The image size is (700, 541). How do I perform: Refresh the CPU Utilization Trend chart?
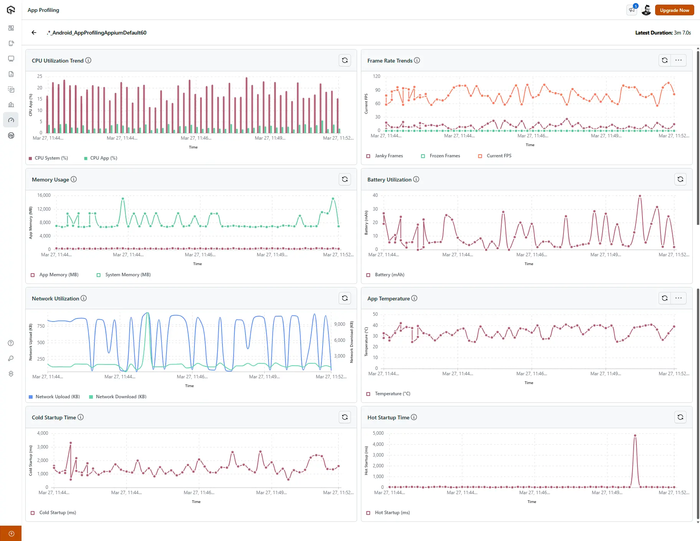tap(345, 60)
